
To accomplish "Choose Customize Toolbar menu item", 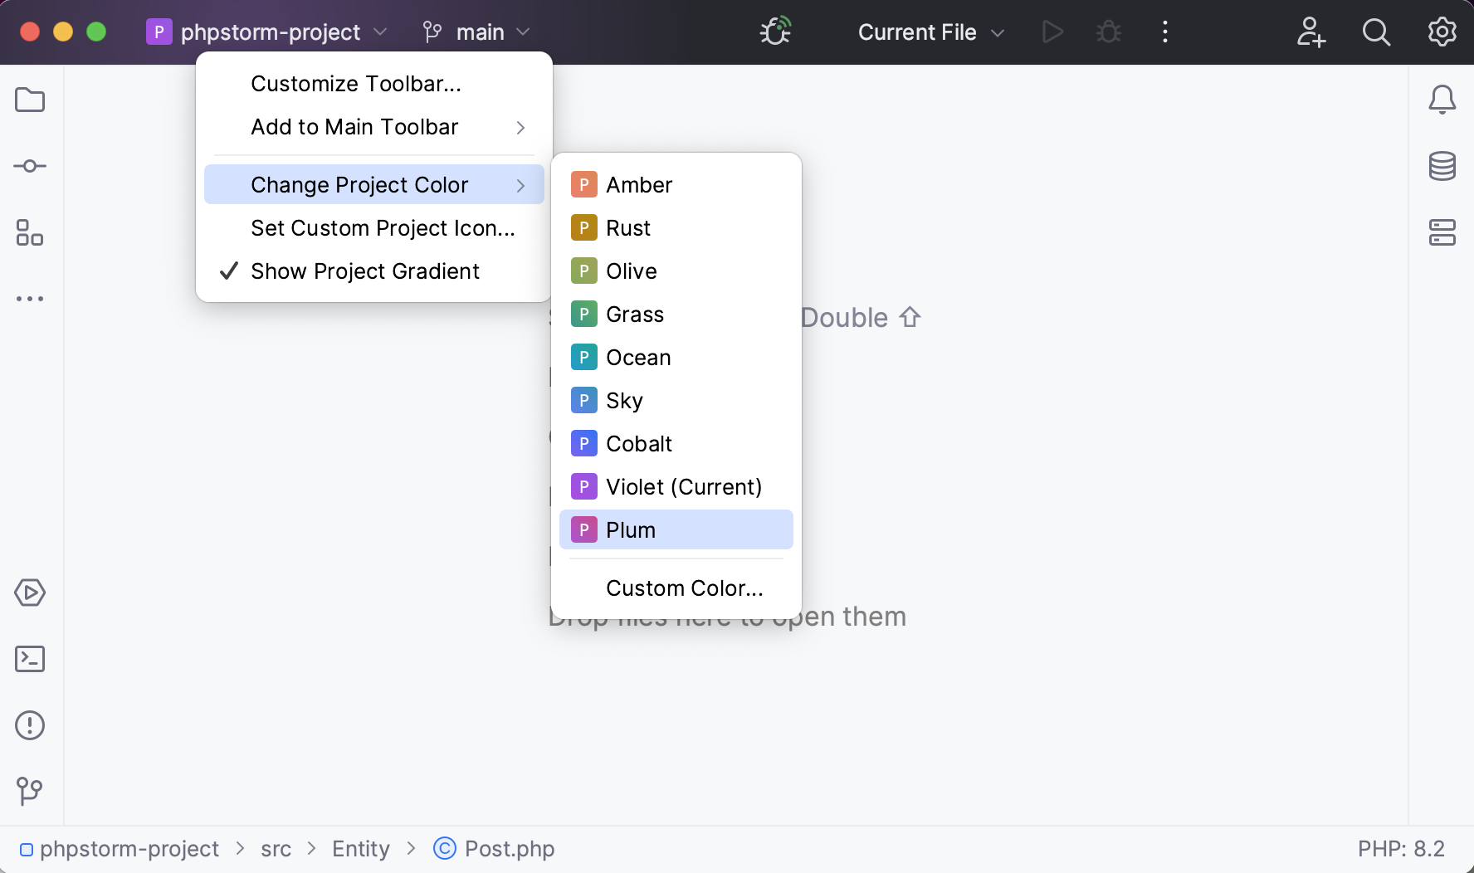I will point(355,83).
